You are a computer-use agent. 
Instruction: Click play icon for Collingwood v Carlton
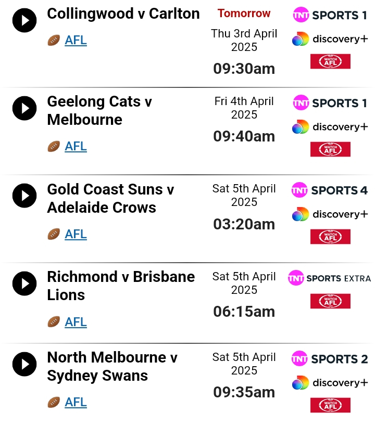tap(24, 20)
